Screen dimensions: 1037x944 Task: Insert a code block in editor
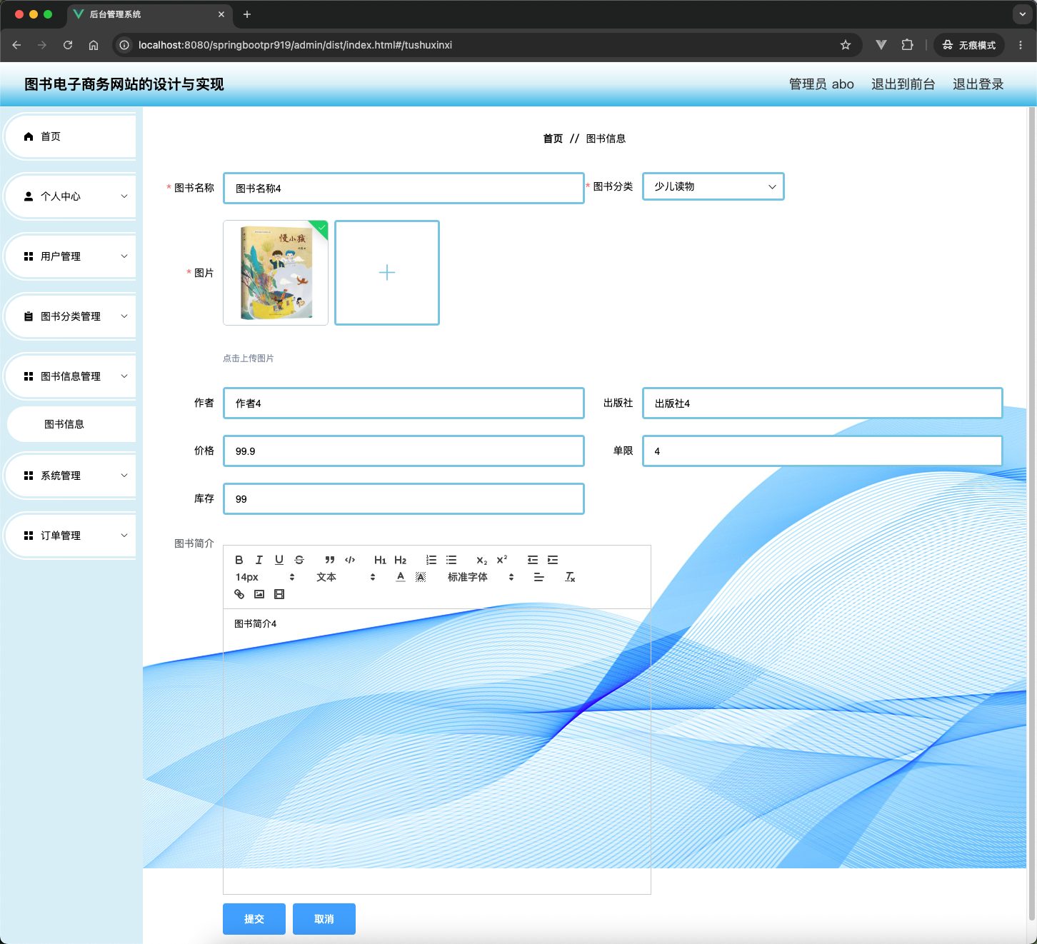tap(350, 560)
